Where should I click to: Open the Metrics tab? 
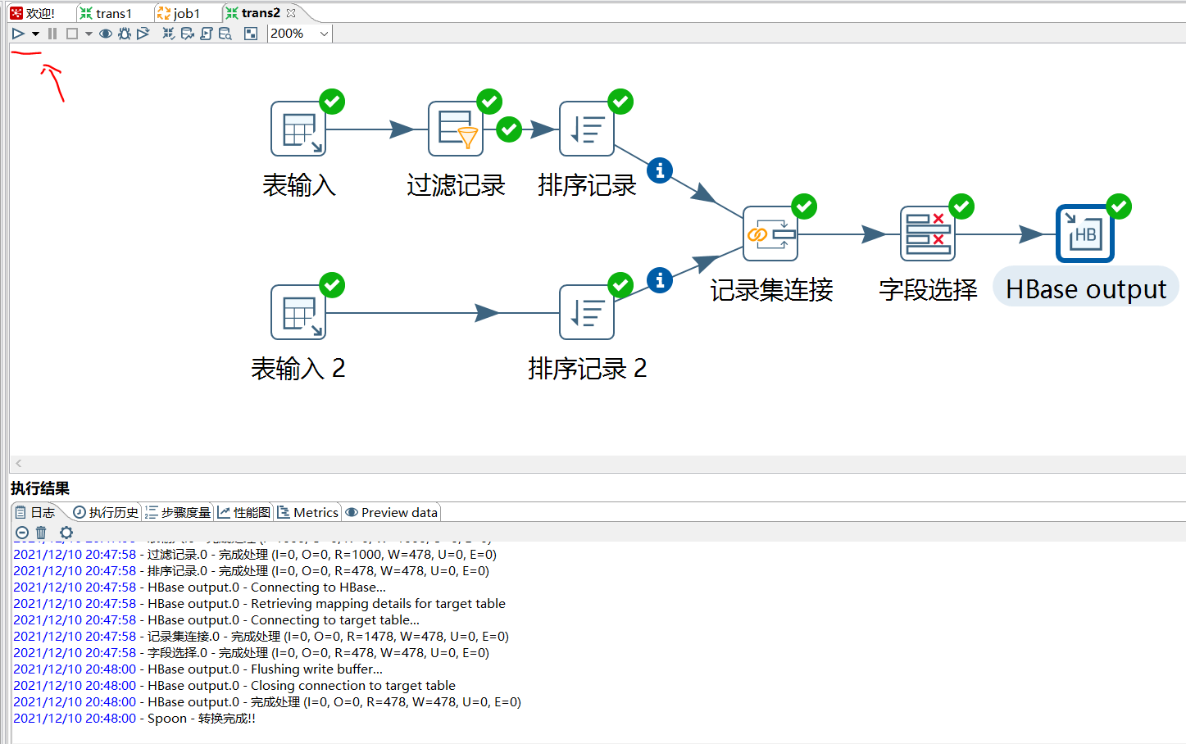click(307, 512)
